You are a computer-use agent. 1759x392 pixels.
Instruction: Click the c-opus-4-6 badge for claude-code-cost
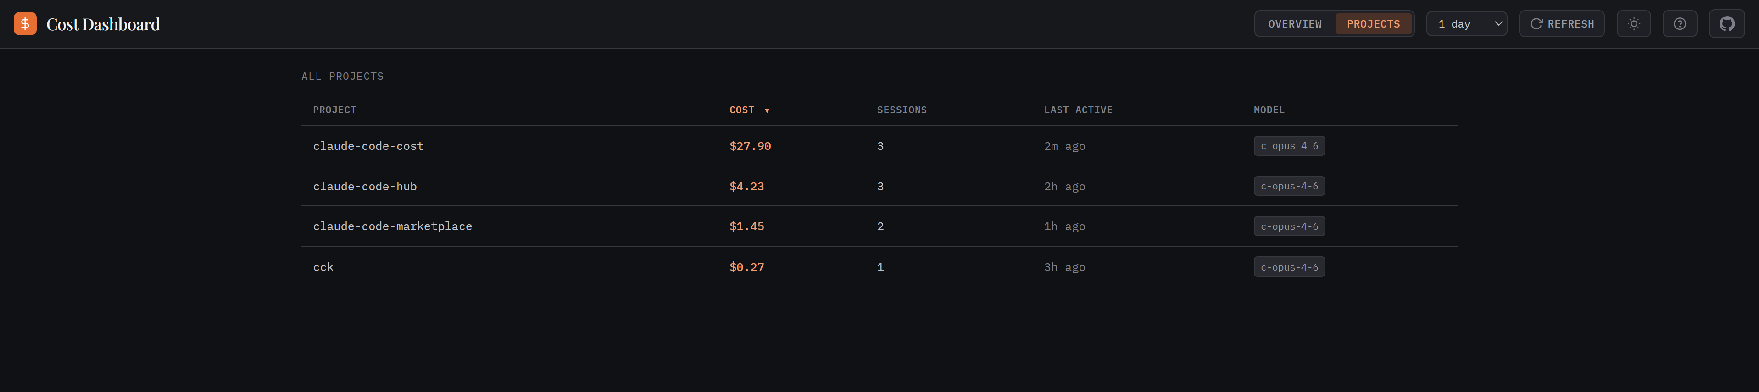pyautogui.click(x=1289, y=146)
